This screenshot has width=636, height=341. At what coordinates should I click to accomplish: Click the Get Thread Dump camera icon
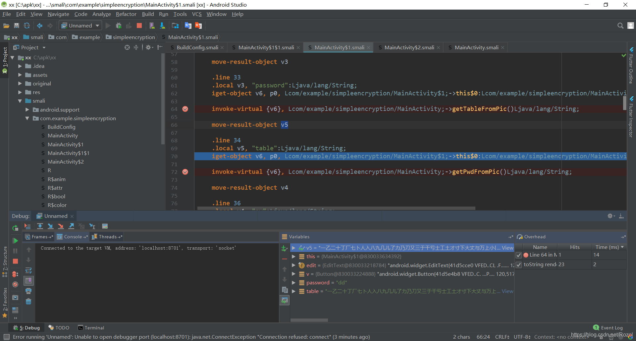15,297
